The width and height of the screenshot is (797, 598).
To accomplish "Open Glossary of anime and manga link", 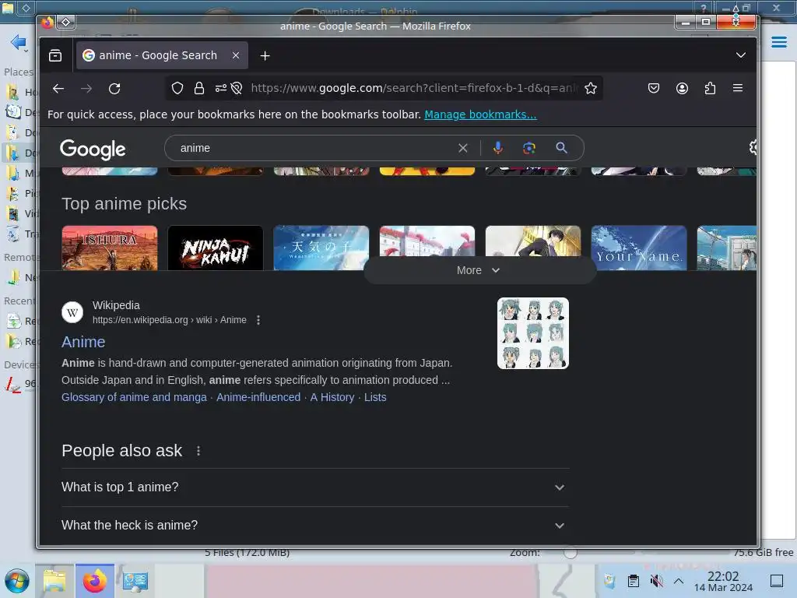I will click(x=134, y=397).
